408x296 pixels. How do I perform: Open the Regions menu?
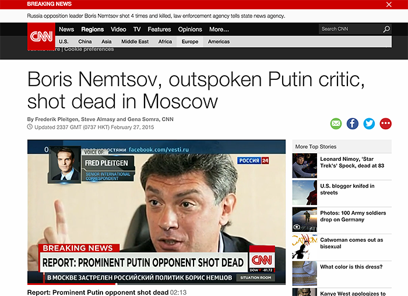coord(93,29)
